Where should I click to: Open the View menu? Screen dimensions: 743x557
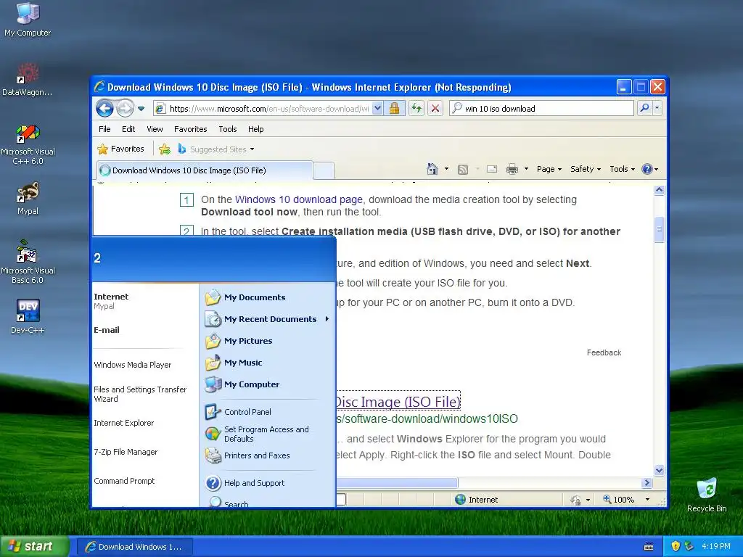click(155, 129)
